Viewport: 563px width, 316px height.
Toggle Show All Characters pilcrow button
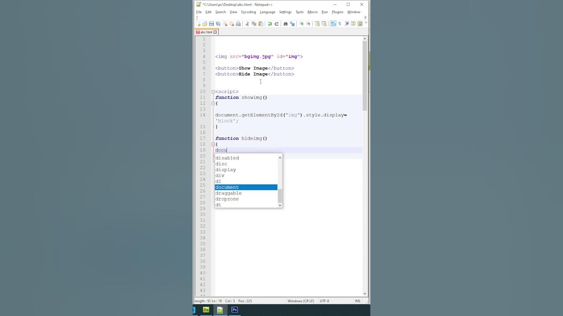pyautogui.click(x=340, y=24)
